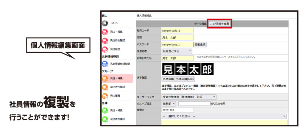Open red 発注・編集 icon under 個人
This screenshot has width=305, height=135.
(x=105, y=32)
